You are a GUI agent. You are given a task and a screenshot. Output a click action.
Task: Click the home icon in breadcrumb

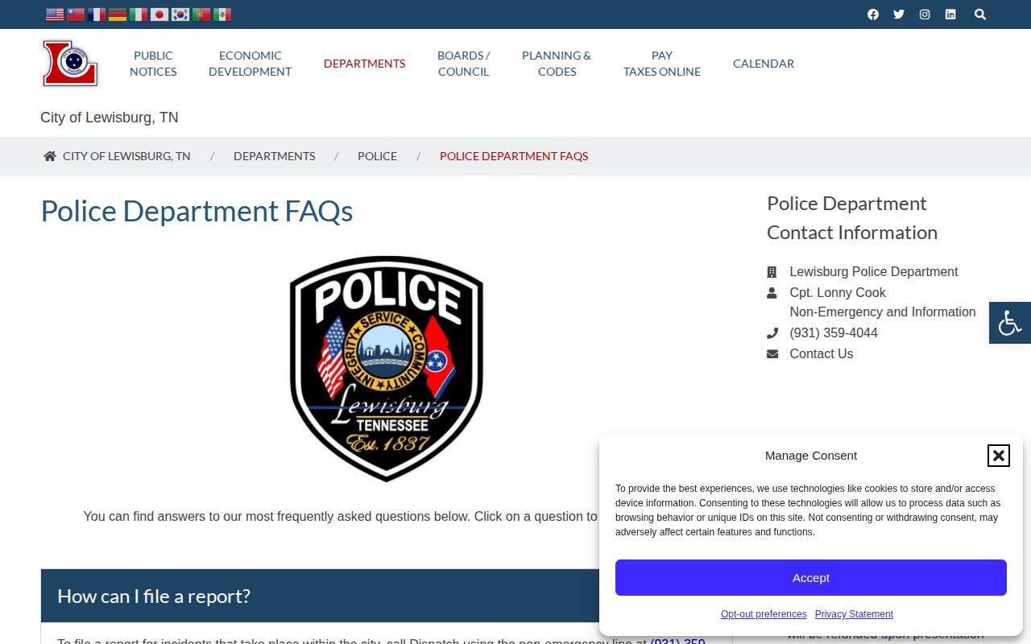pos(50,156)
